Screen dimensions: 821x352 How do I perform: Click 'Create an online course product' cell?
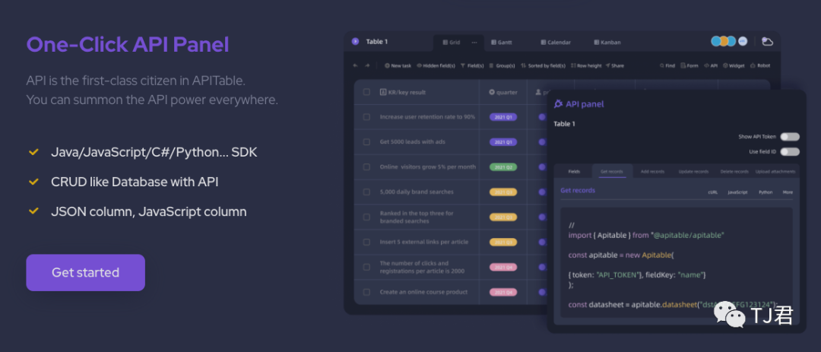coord(423,292)
